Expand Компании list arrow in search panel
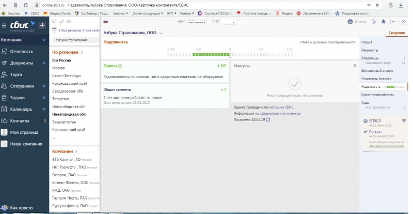 76,151
